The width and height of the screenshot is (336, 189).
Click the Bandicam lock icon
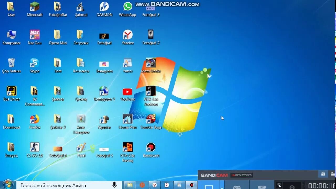point(323,174)
